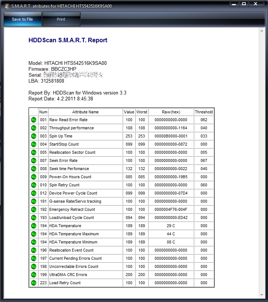This screenshot has height=302, width=268.
Task: Click the Raw(hex) column header
Action: pyautogui.click(x=171, y=112)
